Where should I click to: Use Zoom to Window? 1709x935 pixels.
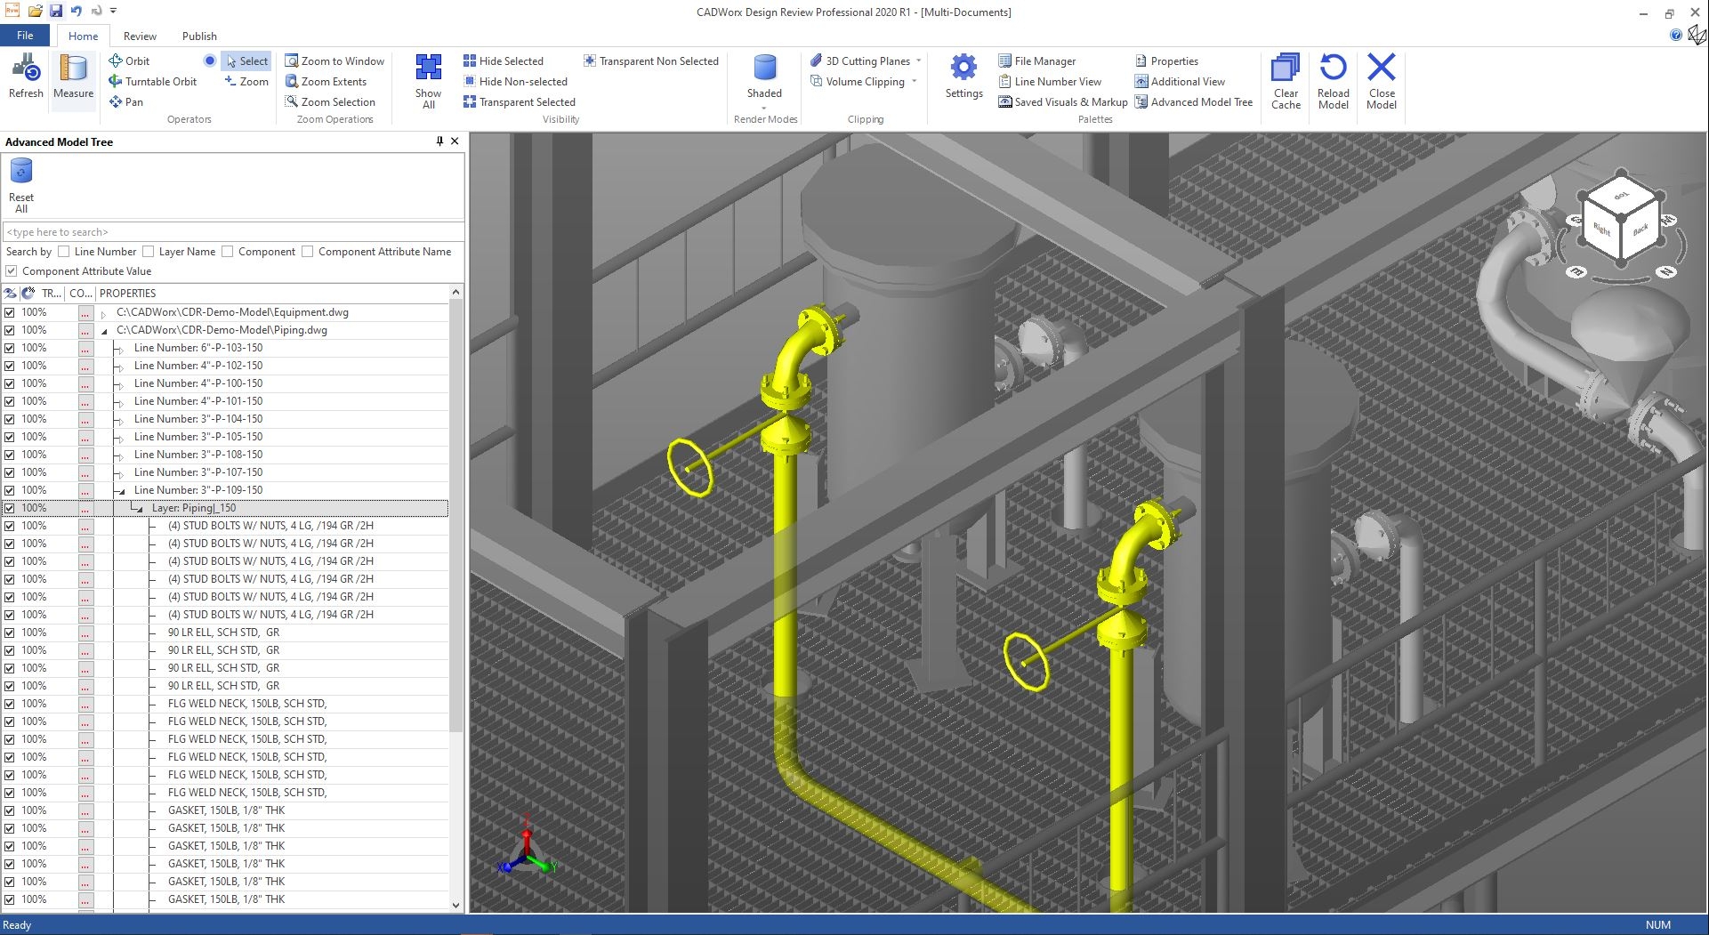[335, 60]
